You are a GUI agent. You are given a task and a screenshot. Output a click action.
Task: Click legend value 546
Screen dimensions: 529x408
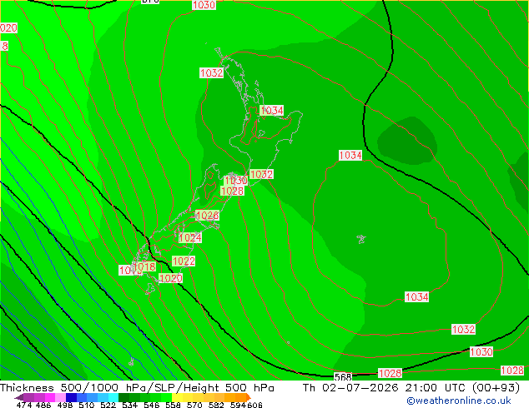(x=152, y=405)
